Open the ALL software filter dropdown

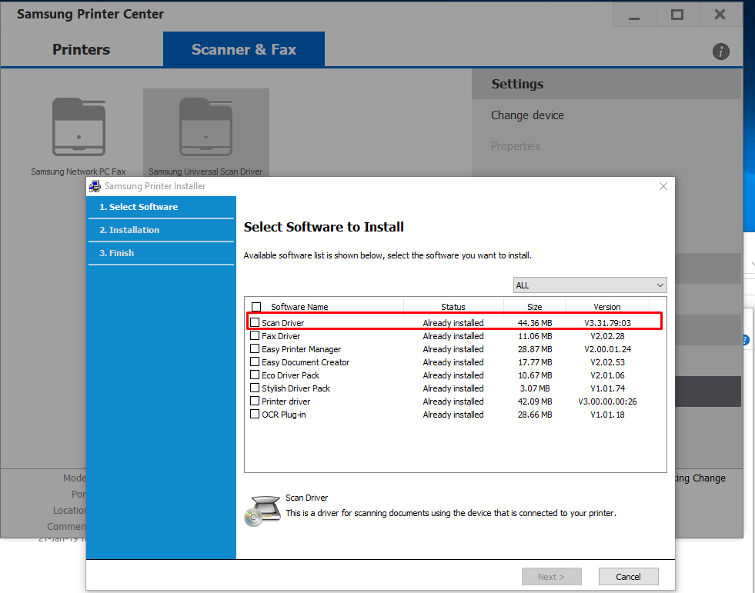point(590,285)
